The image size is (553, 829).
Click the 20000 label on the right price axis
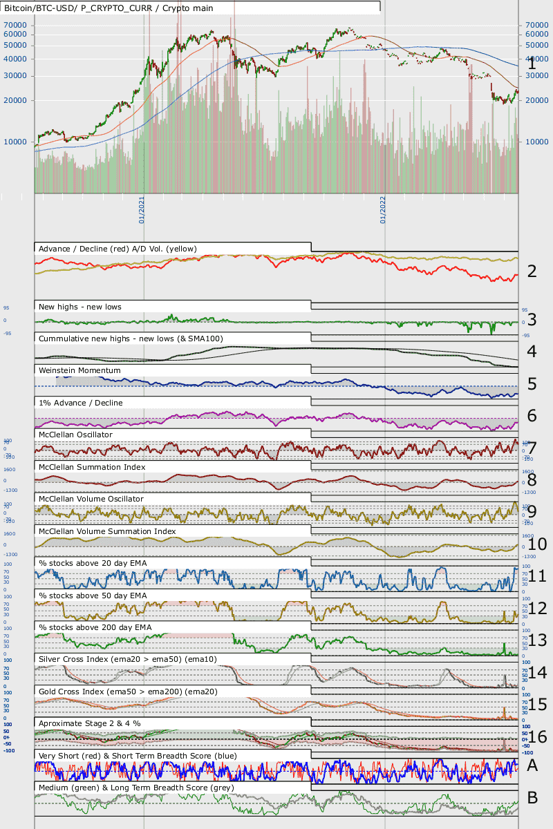click(x=537, y=100)
